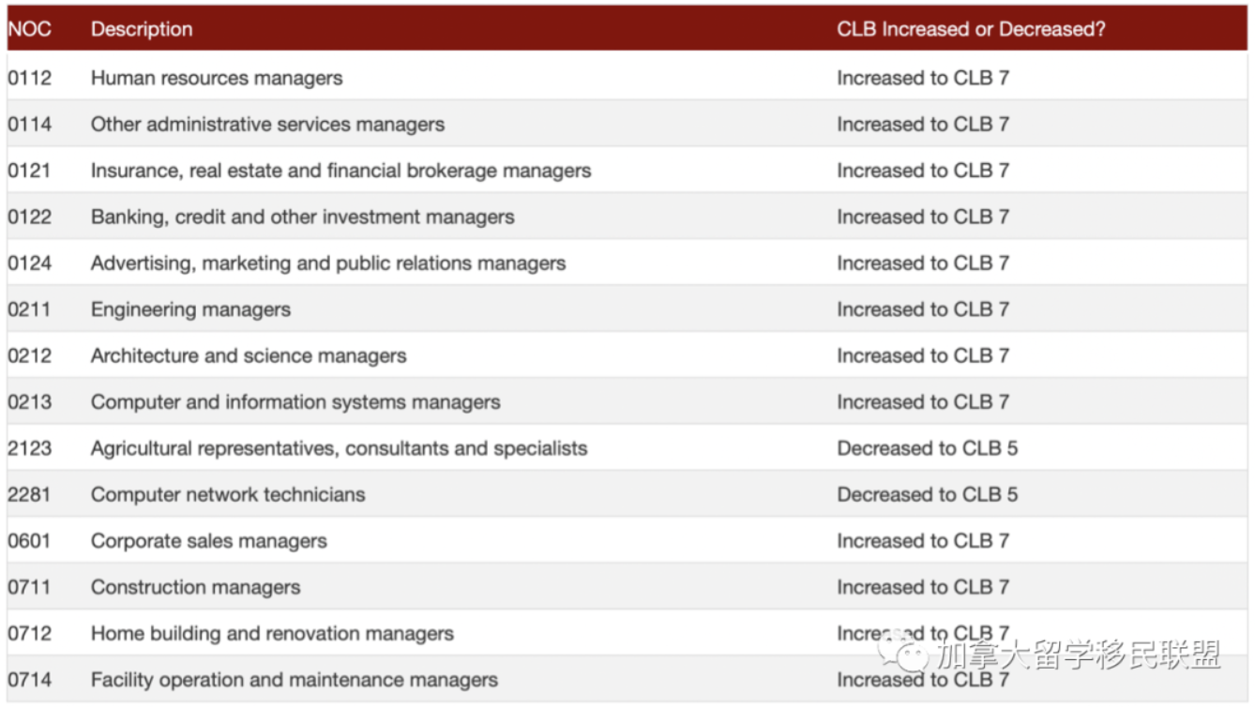Click Decreased to CLB 5 for Agricultural representatives

pos(927,448)
